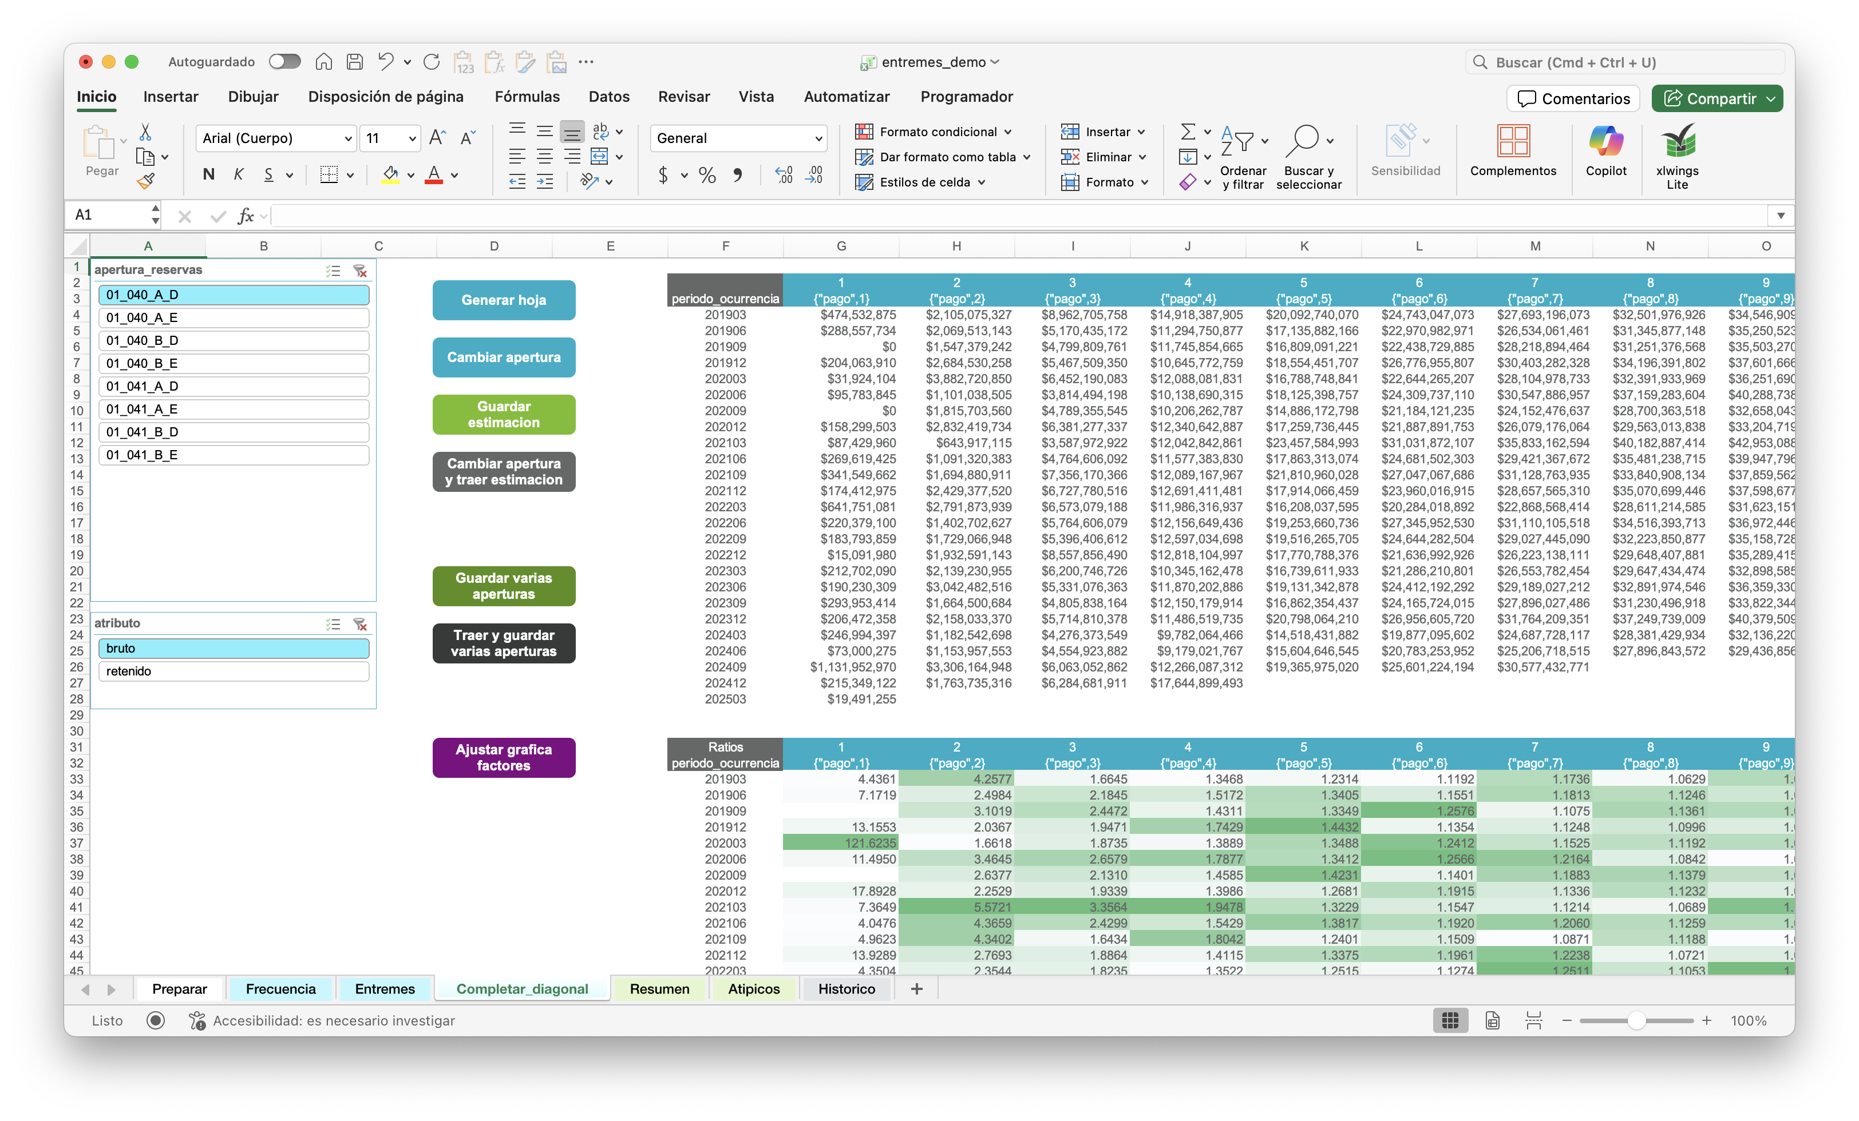This screenshot has height=1121, width=1859.
Task: Open the Insertar cells dropdown
Action: [x=1103, y=132]
